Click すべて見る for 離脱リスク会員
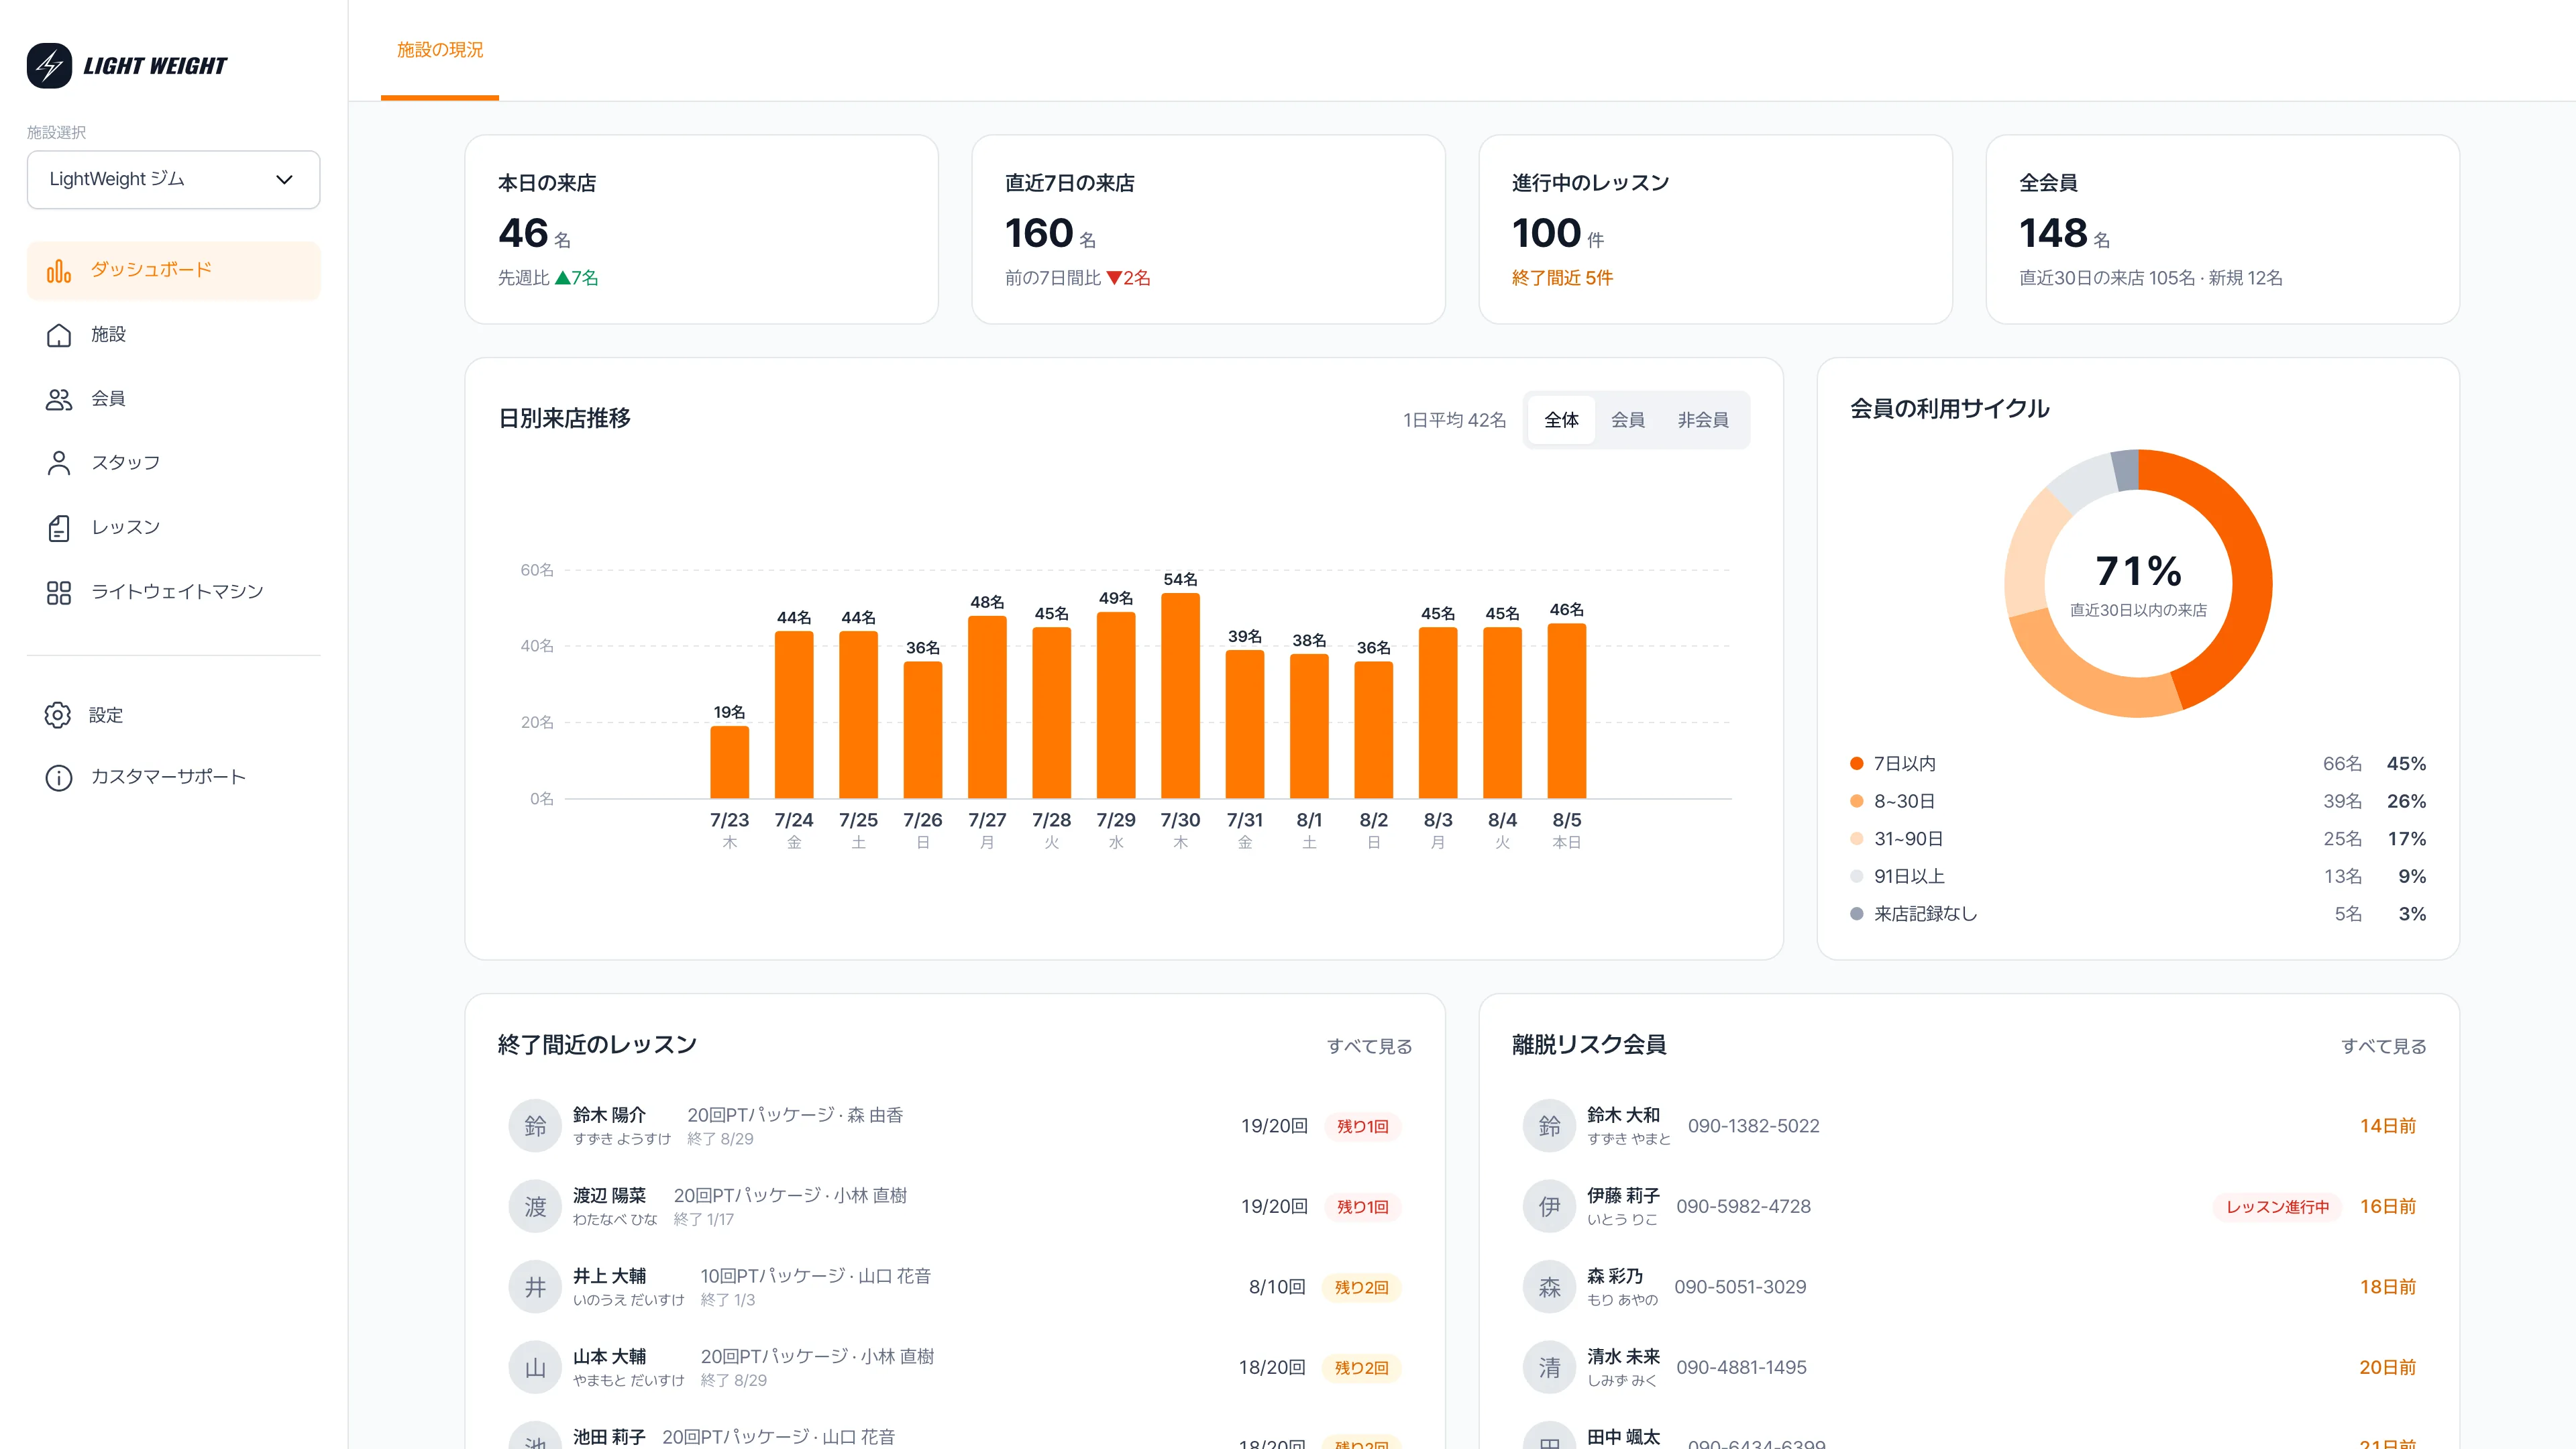This screenshot has height=1449, width=2576. coord(2383,1046)
